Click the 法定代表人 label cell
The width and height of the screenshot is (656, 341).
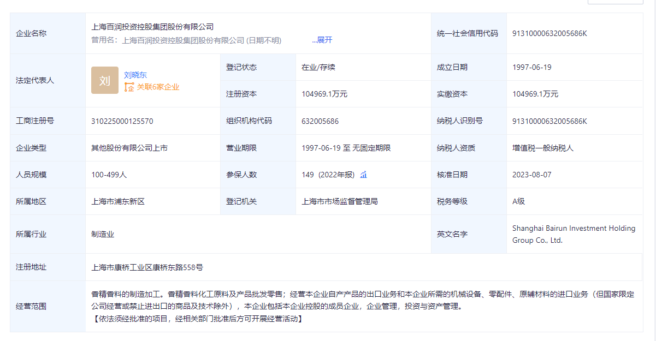(48, 80)
